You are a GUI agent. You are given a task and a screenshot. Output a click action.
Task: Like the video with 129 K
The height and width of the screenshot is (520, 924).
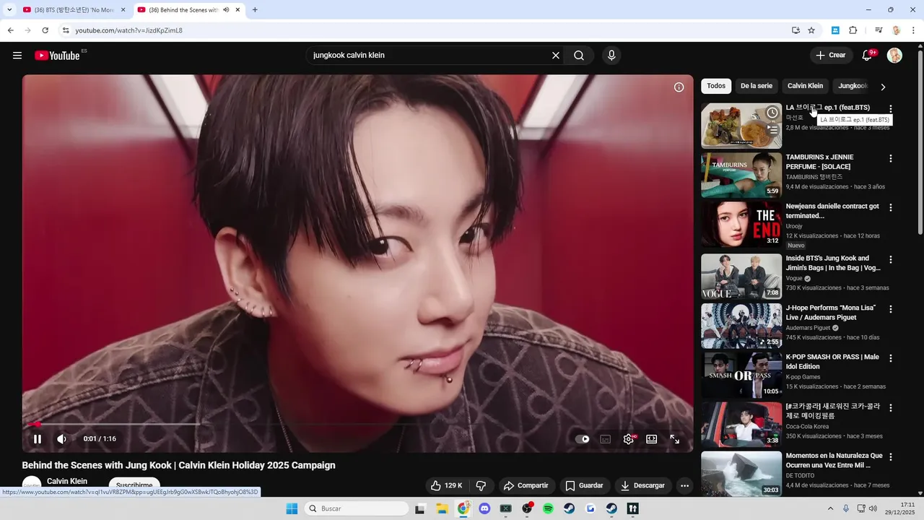446,485
